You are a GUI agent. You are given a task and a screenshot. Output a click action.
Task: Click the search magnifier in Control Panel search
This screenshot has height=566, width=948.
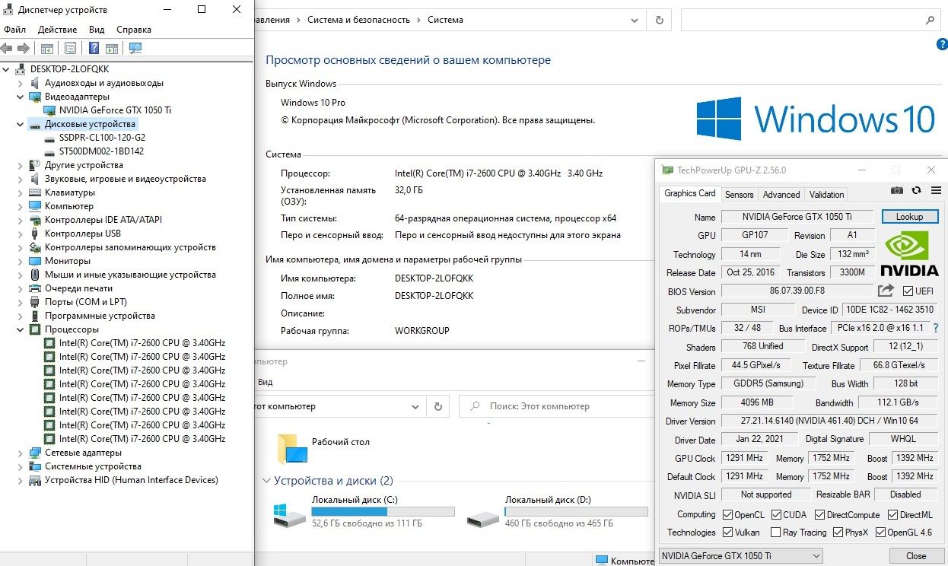[931, 21]
